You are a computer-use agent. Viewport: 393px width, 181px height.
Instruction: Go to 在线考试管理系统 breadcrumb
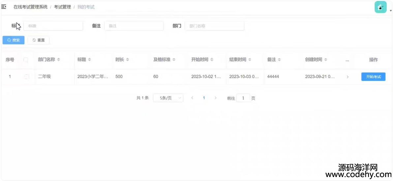pos(30,7)
